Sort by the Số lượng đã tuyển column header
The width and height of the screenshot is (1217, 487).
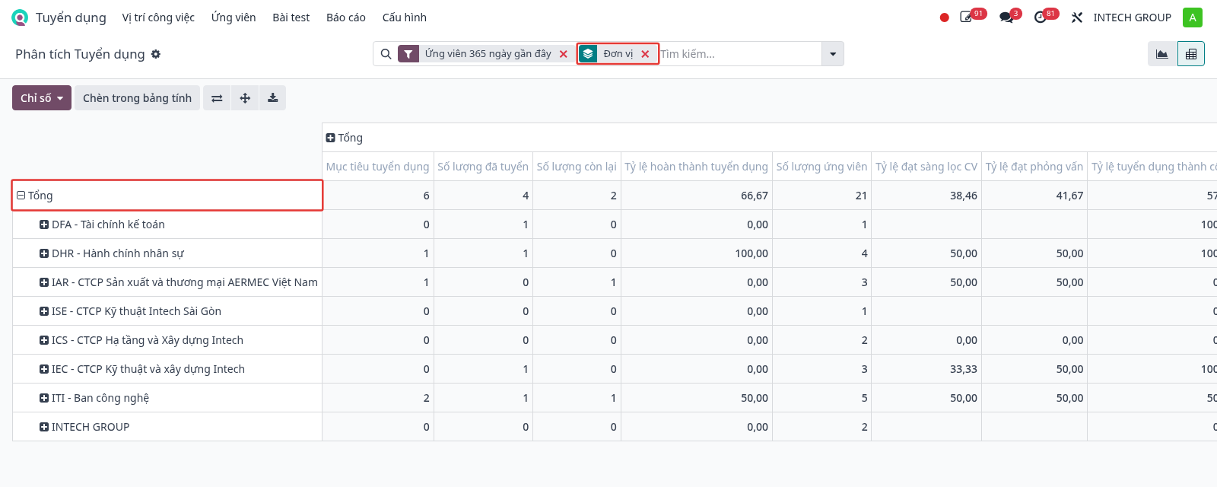click(483, 167)
